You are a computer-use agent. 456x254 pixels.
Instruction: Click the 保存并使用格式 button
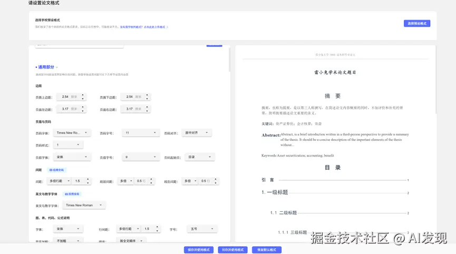[x=199, y=250]
